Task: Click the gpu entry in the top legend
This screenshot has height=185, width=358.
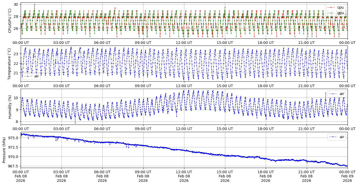Action: click(340, 13)
